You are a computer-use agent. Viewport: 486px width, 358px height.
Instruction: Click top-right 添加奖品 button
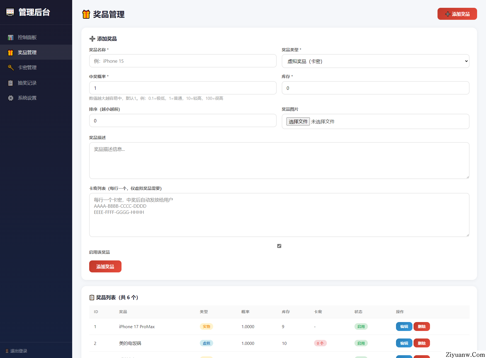[457, 14]
